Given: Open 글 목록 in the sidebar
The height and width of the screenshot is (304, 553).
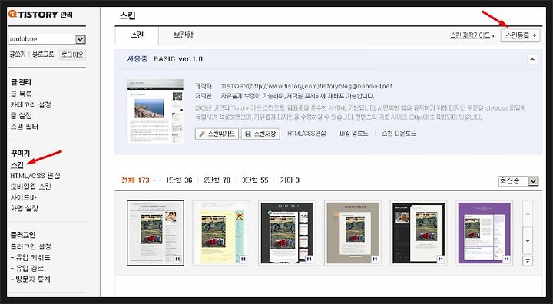Looking at the screenshot, I should (x=22, y=94).
